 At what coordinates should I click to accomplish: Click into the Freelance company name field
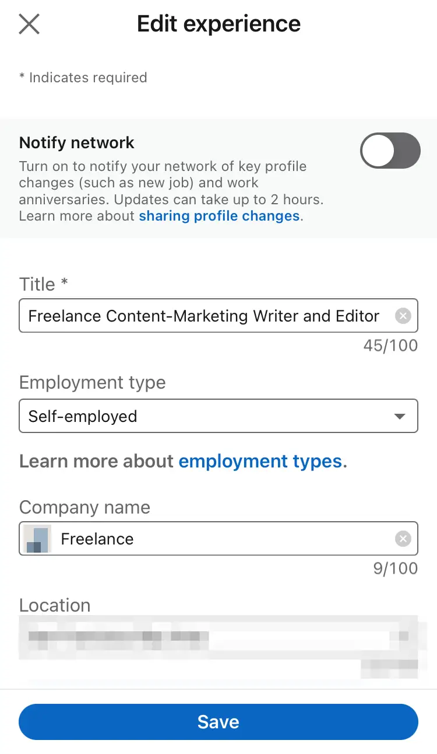(221, 539)
